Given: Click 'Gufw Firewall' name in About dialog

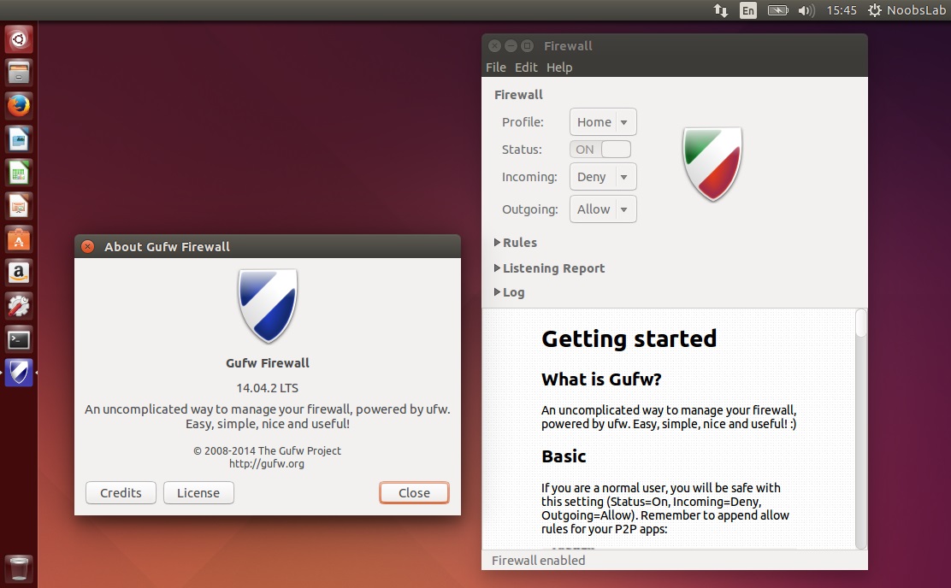Looking at the screenshot, I should [x=268, y=363].
